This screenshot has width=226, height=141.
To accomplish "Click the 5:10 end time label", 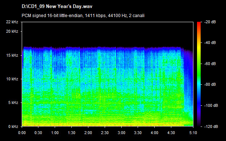I will (193, 133).
